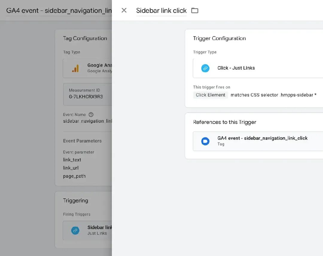The height and width of the screenshot is (256, 323).
Task: Click the Google Analytics bar chart icon
Action: (75, 68)
